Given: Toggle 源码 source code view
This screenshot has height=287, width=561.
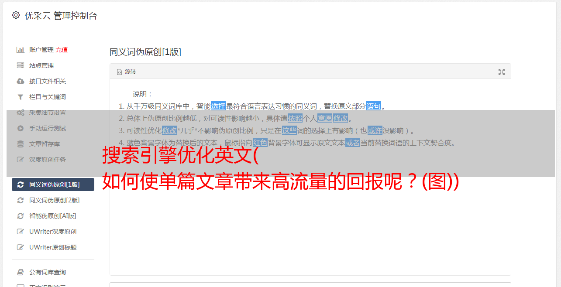Looking at the screenshot, I should pyautogui.click(x=126, y=72).
